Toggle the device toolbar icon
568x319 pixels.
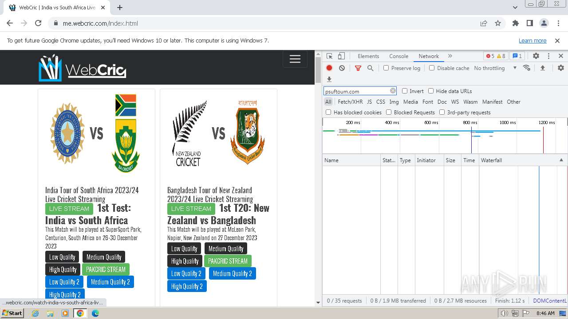click(341, 56)
